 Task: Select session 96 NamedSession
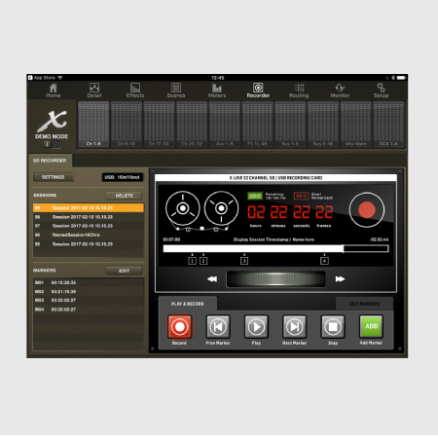(89, 235)
